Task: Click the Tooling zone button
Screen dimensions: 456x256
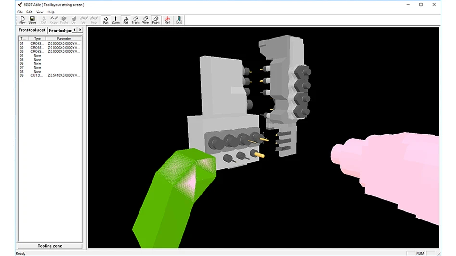Action: (50, 246)
